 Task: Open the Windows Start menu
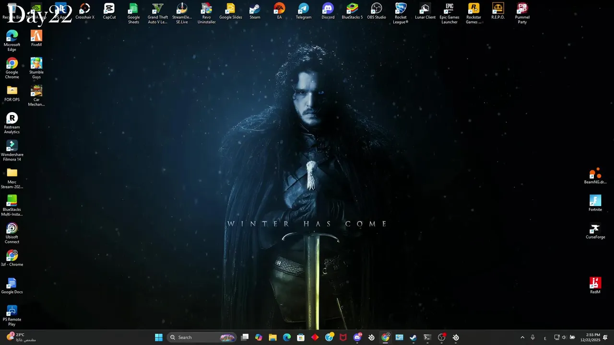tap(159, 337)
